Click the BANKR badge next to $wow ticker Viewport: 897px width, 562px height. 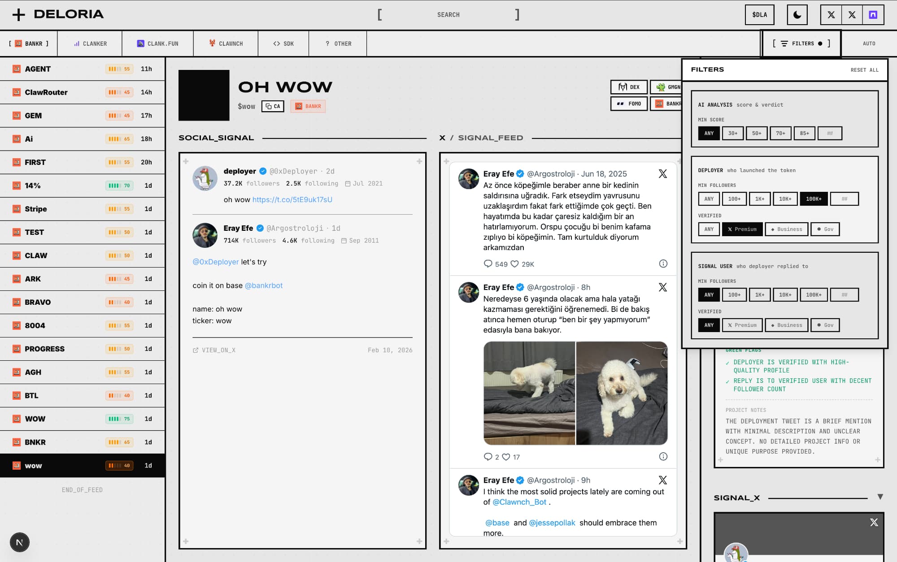pyautogui.click(x=308, y=106)
